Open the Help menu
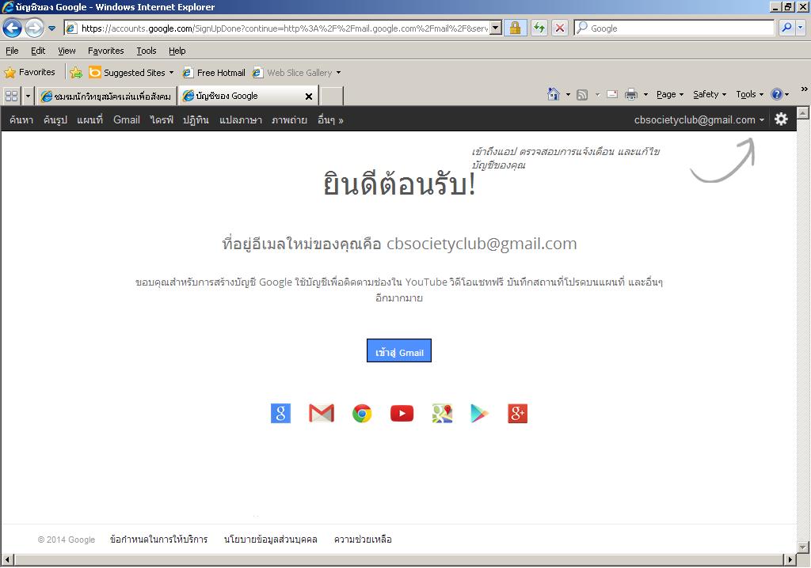Screen dimensions: 811x568 (x=177, y=51)
